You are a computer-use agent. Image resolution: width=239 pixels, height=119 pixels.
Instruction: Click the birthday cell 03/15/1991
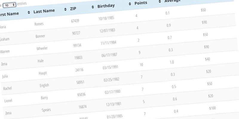(111, 67)
